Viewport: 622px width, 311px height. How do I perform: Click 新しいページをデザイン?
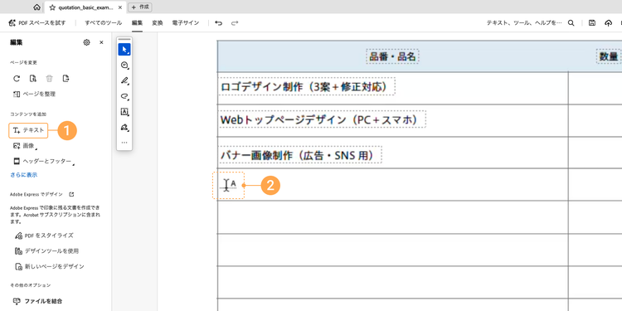49,266
